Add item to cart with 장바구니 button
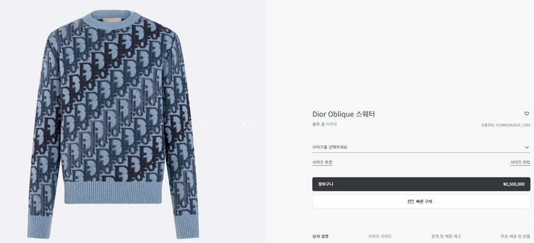534x243 pixels. tap(421, 184)
